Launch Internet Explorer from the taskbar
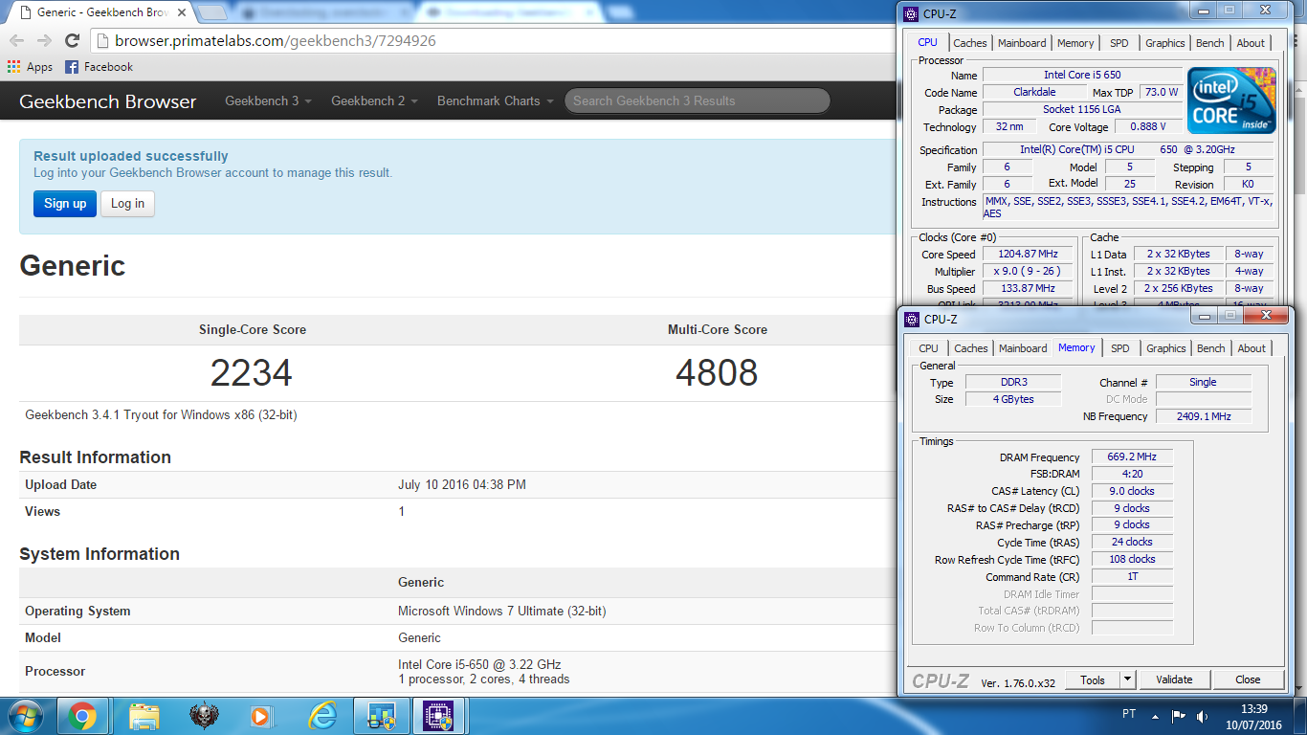 click(x=323, y=715)
